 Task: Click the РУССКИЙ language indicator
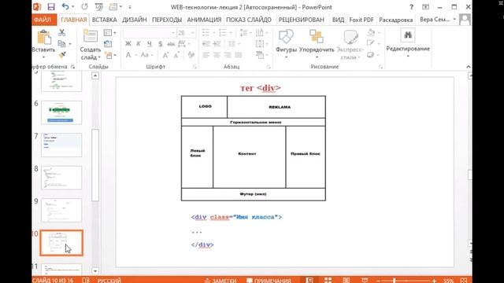pos(109,281)
